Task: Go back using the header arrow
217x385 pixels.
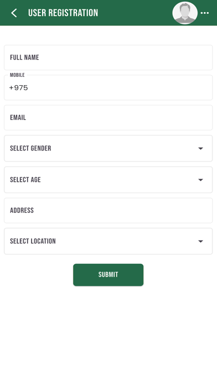Action: click(14, 13)
